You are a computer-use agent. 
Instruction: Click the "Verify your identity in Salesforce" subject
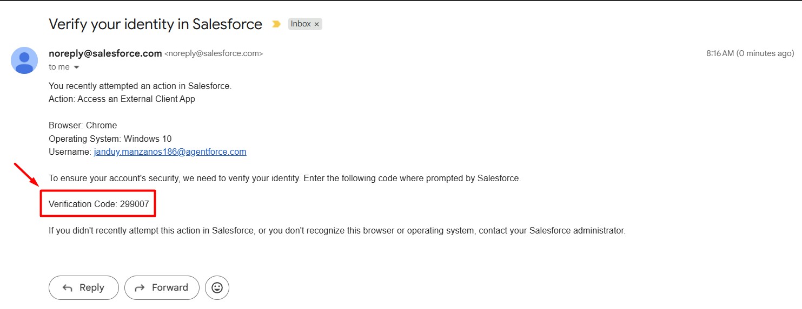click(155, 24)
